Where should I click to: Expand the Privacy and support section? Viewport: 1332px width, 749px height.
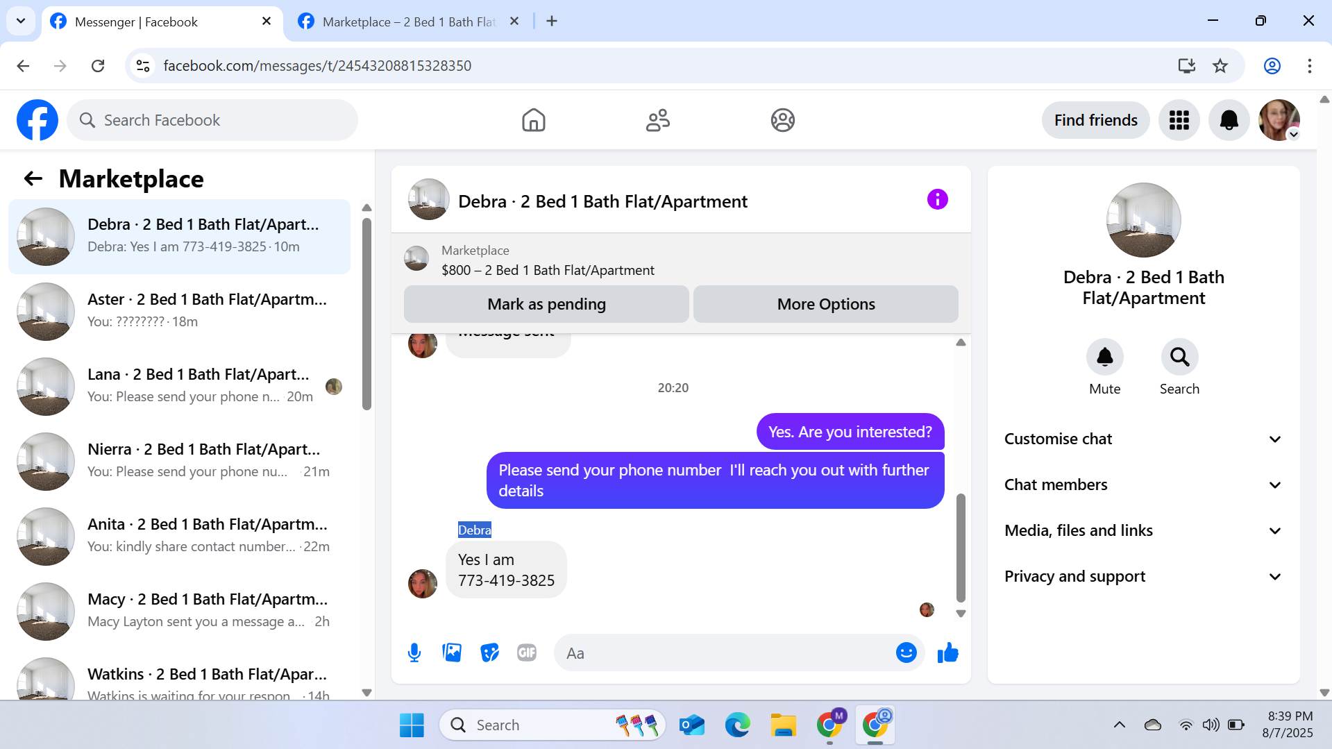(x=1143, y=576)
